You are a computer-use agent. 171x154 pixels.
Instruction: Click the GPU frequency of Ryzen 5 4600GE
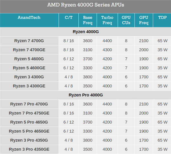tap(144, 68)
